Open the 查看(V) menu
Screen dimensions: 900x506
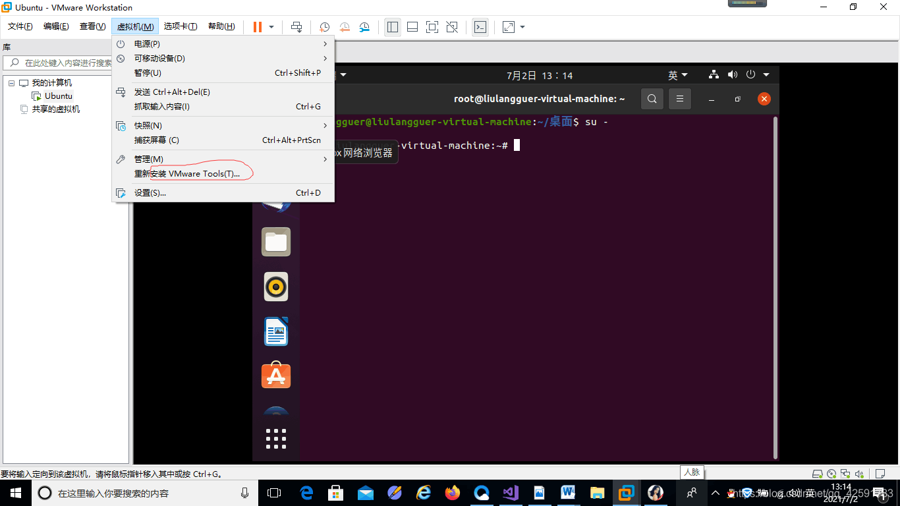pyautogui.click(x=92, y=26)
